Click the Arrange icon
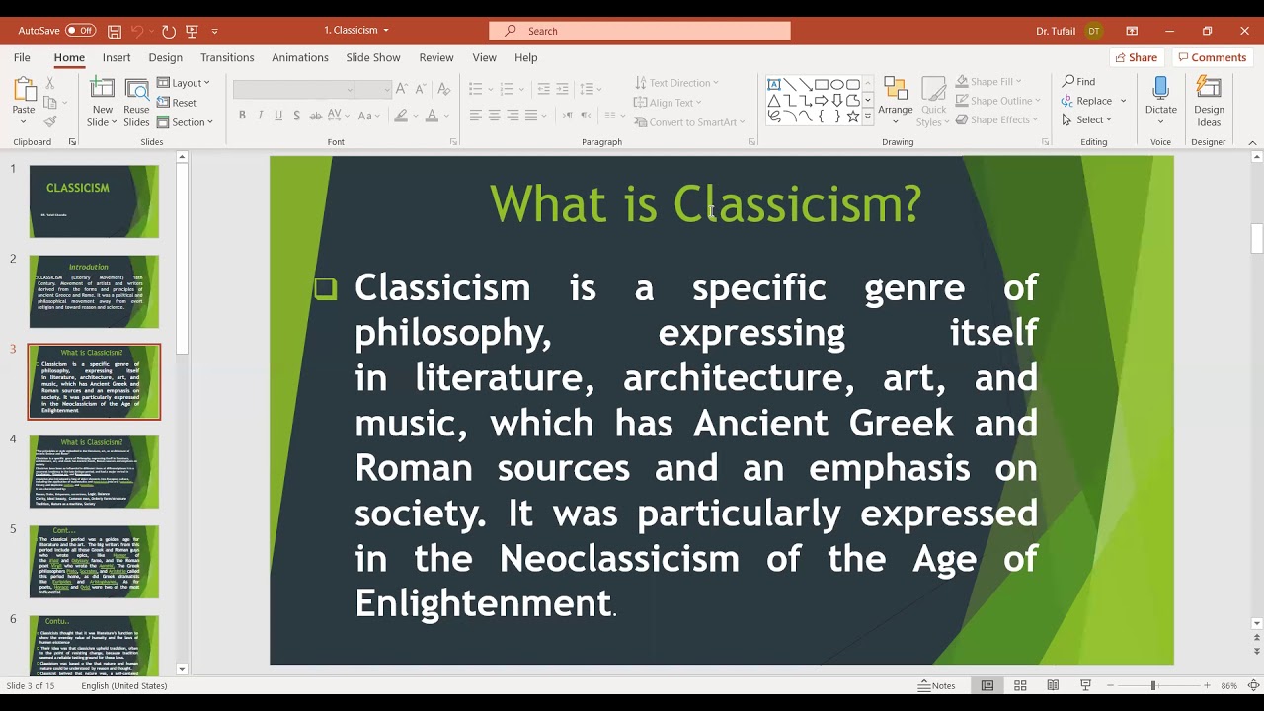1264x711 pixels. point(896,91)
